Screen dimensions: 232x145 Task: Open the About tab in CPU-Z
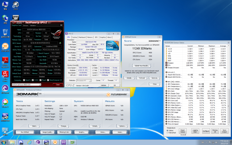(109, 37)
